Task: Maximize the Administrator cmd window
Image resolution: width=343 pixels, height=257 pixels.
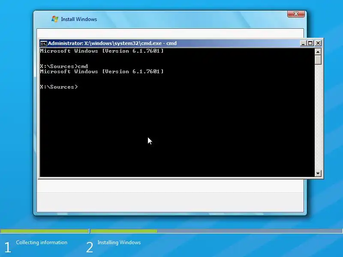Action: [x=310, y=43]
